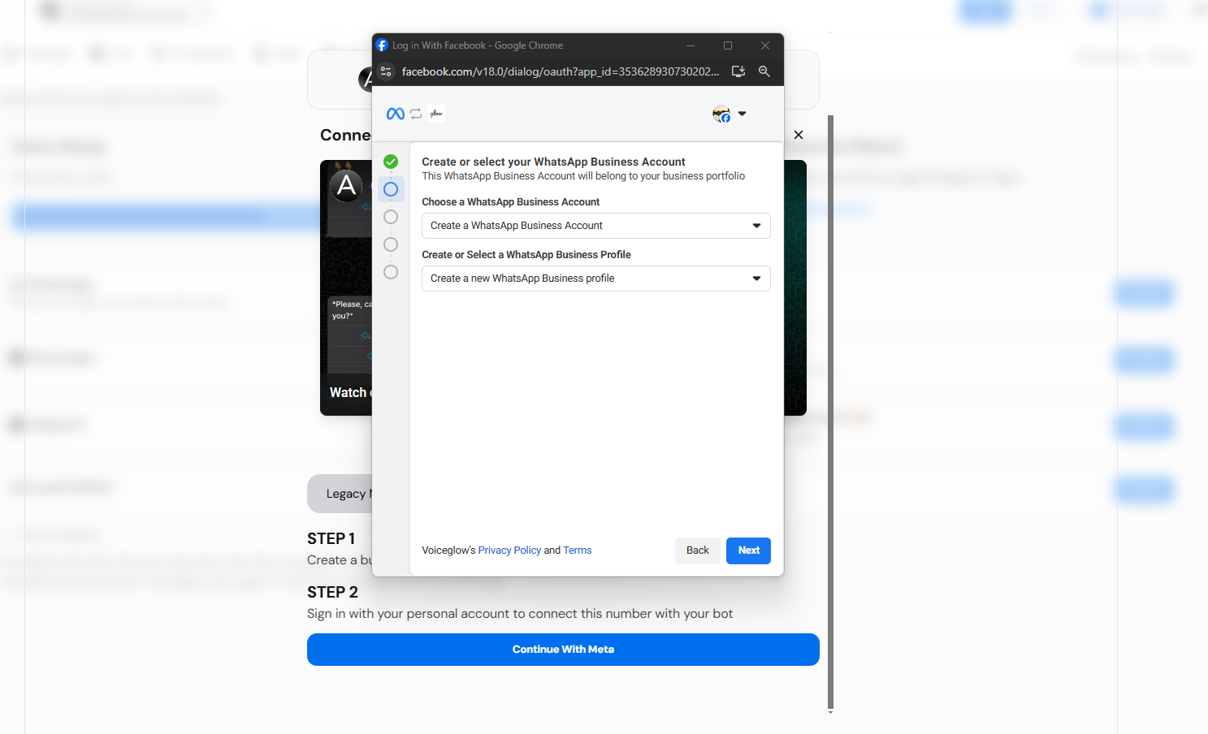Click the Facebook icon in the window title bar
The image size is (1208, 734).
382,45
